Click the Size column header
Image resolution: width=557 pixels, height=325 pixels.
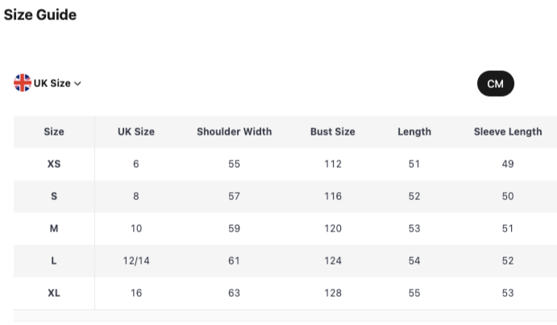point(54,131)
